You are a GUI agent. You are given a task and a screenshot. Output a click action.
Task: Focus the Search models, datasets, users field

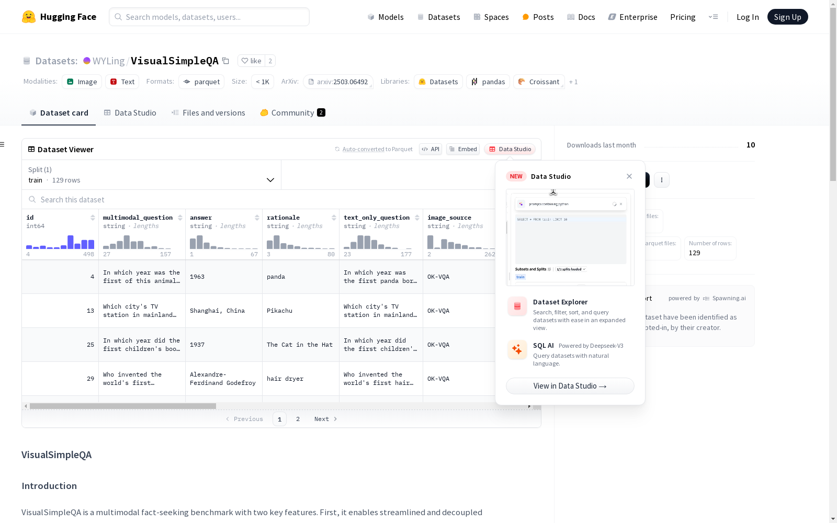tap(209, 17)
